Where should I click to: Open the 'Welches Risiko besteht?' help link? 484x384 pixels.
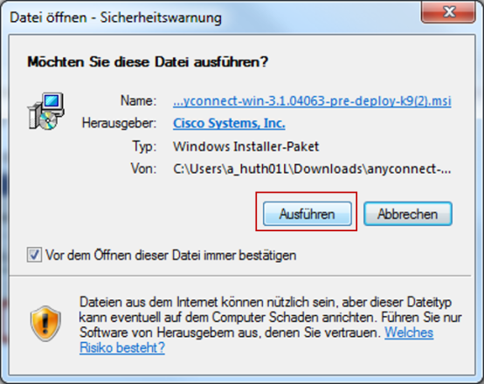click(x=409, y=333)
